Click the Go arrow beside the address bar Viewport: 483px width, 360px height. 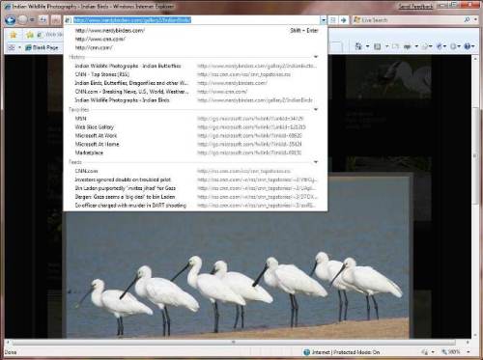coord(344,20)
